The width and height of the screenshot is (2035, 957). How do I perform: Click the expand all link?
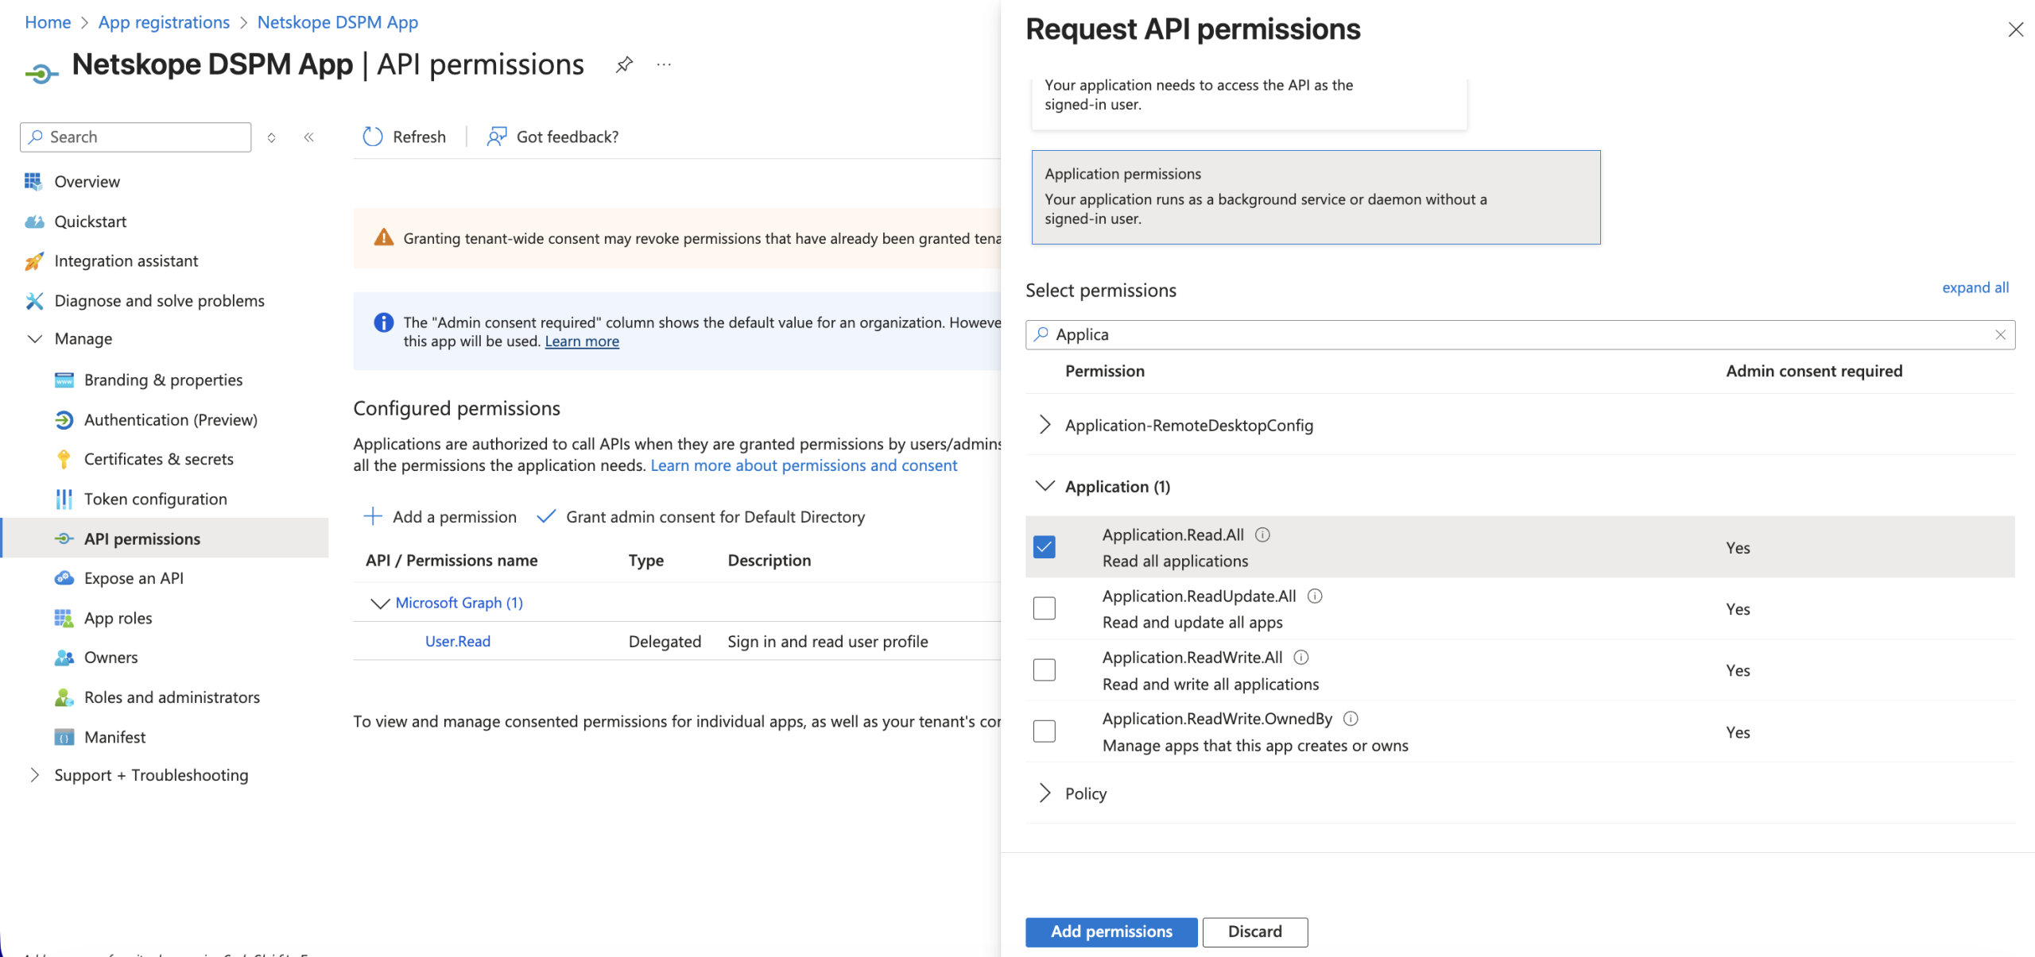tap(1975, 287)
